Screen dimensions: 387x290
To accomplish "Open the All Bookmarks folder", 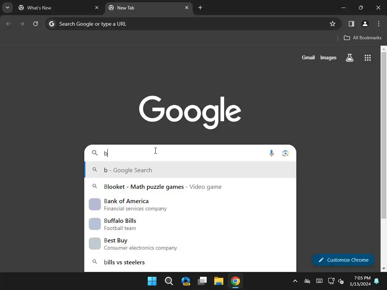I will pyautogui.click(x=362, y=38).
